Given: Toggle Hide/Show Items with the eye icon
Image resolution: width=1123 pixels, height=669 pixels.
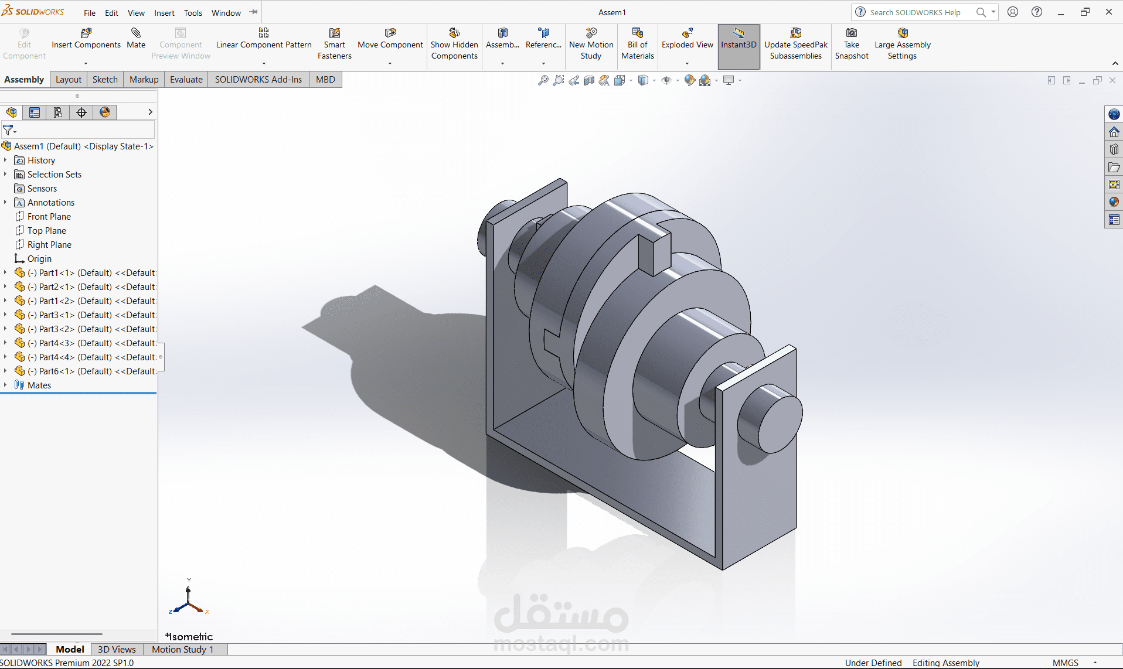Looking at the screenshot, I should (668, 80).
